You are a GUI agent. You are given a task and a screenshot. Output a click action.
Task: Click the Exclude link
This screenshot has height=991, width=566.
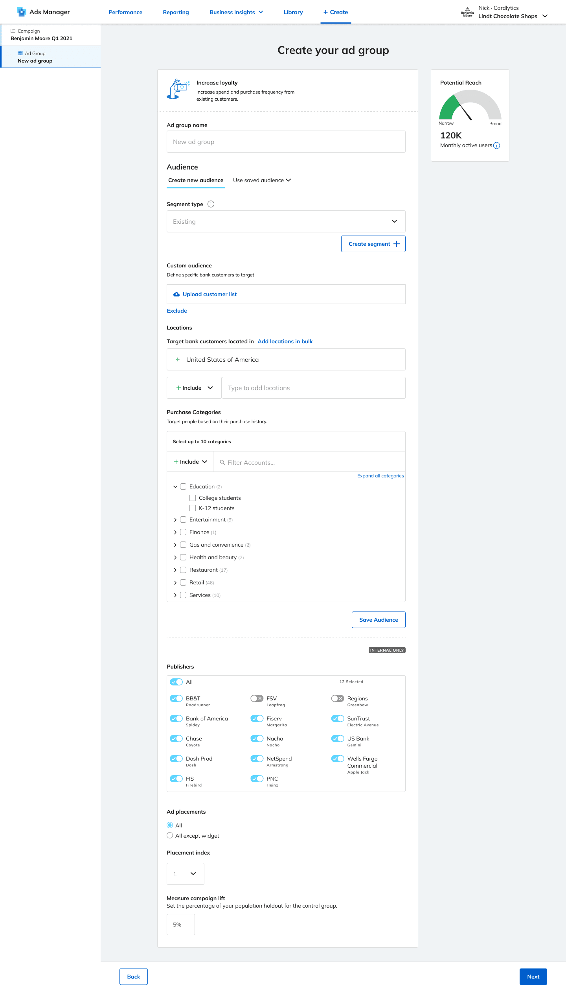(x=177, y=311)
